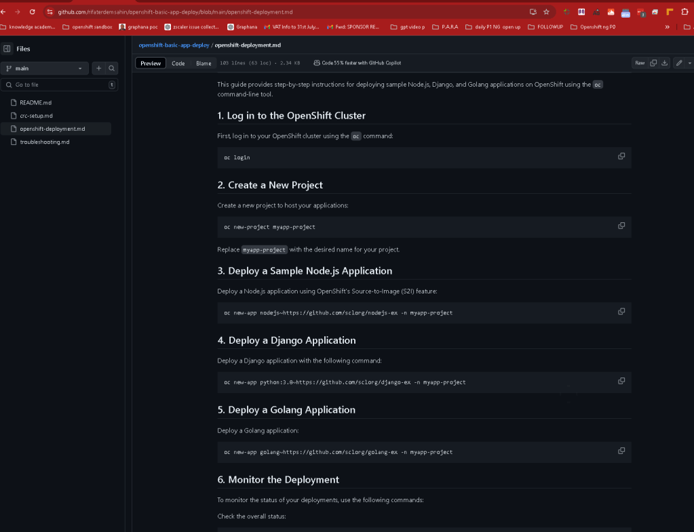Switch to Code tab
The width and height of the screenshot is (694, 532).
tap(178, 63)
